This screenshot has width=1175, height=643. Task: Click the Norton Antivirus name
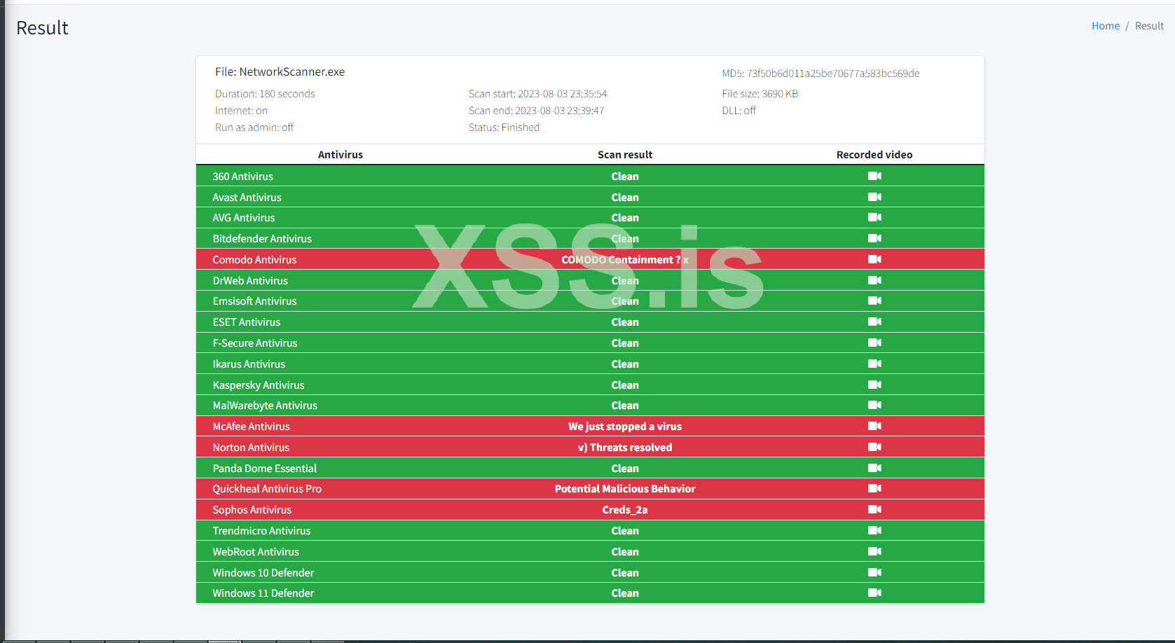click(251, 448)
